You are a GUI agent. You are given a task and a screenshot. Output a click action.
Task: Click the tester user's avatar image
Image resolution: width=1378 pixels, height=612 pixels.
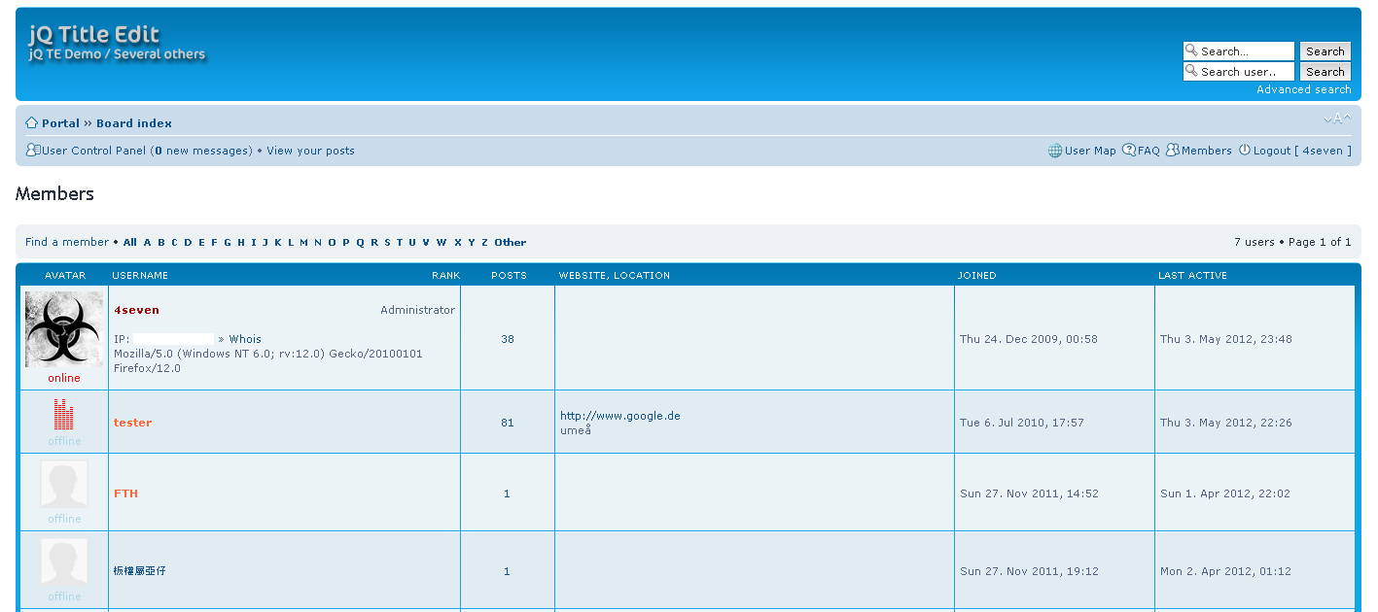pos(64,415)
